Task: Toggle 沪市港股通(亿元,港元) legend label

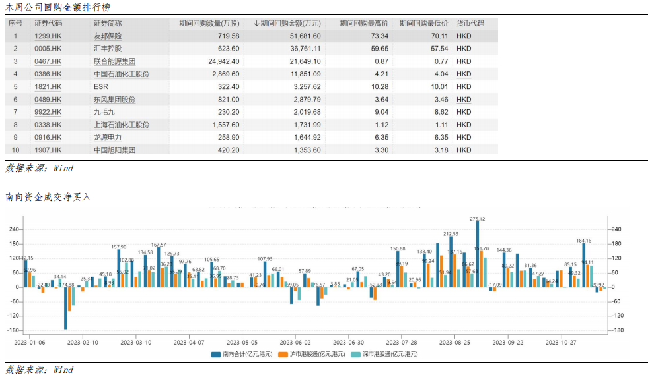Action: tap(317, 355)
